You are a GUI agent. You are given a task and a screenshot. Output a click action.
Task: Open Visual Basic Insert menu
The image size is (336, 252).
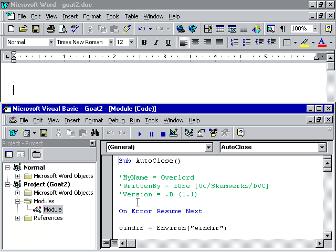tap(72, 120)
